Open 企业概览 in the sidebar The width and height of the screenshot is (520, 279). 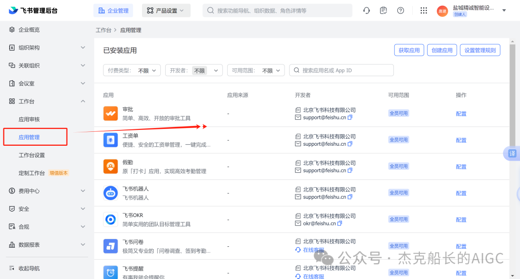(x=29, y=29)
